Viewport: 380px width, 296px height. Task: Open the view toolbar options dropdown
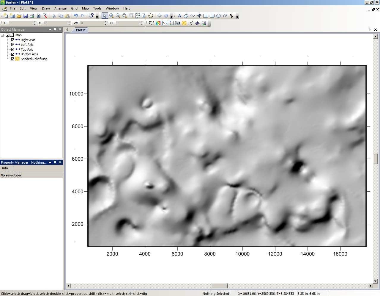171,17
